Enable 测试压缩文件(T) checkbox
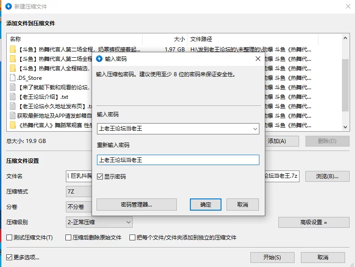Image resolution: width=355 pixels, height=267 pixels. click(x=9, y=237)
